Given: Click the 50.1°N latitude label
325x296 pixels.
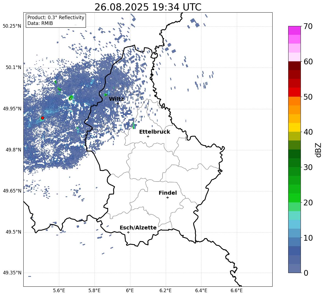Looking at the screenshot, I should (x=13, y=68).
